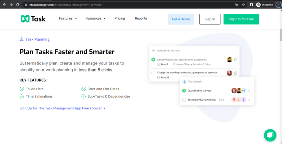The width and height of the screenshot is (282, 144).
Task: Click trash icon on Observe users task
Action: pos(236,60)
